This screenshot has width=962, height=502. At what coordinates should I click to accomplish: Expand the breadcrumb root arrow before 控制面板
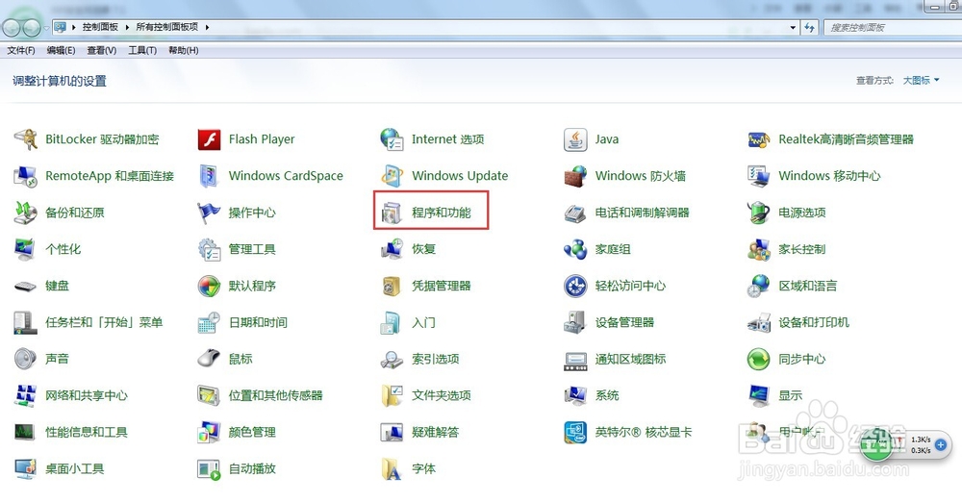74,27
